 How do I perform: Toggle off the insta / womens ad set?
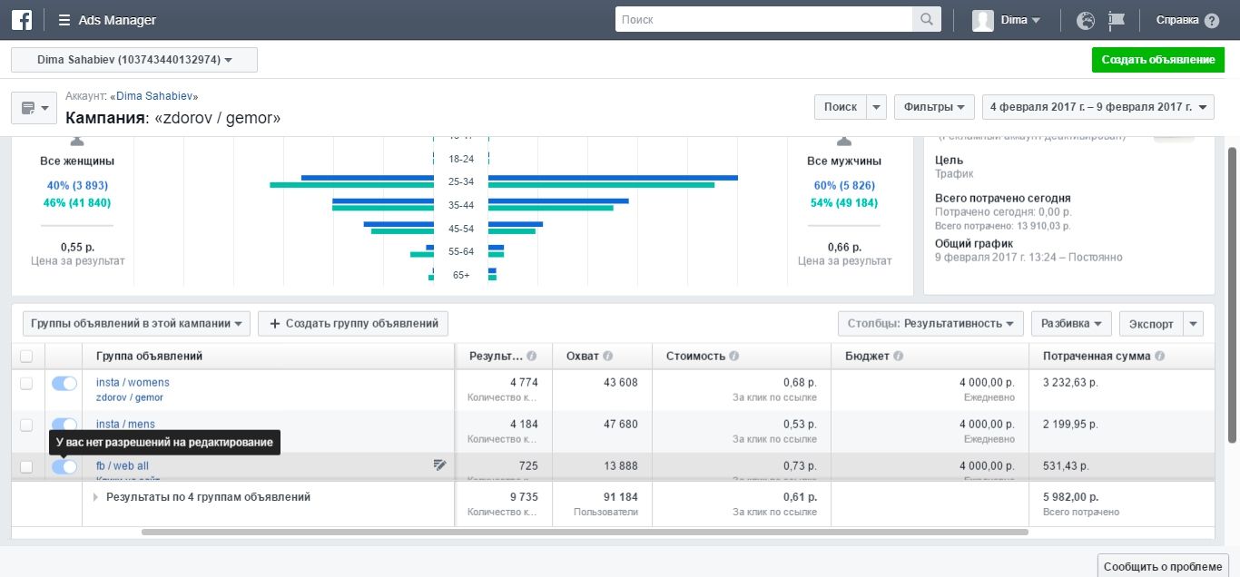(64, 384)
